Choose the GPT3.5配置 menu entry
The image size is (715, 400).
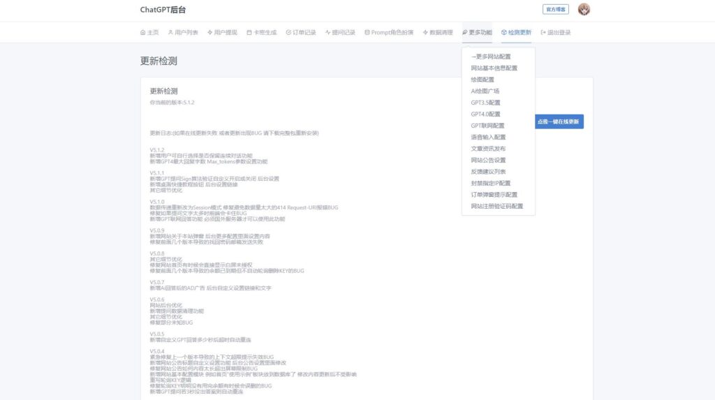[x=486, y=103]
